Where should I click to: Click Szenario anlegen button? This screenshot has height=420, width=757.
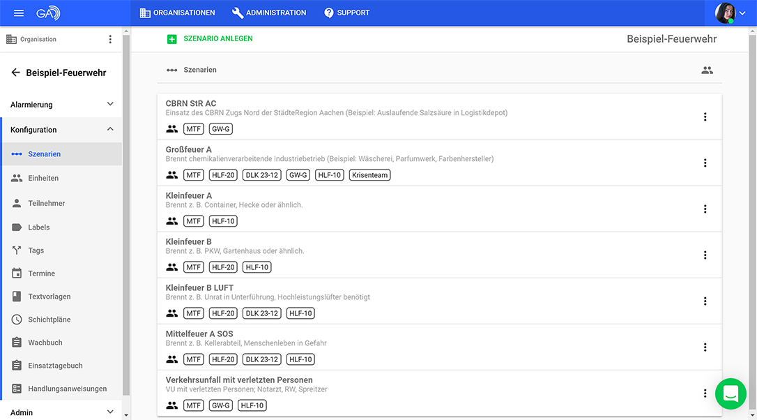[217, 39]
